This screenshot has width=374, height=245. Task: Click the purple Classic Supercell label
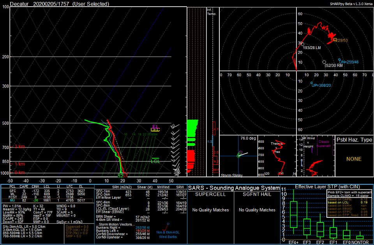[323, 143]
